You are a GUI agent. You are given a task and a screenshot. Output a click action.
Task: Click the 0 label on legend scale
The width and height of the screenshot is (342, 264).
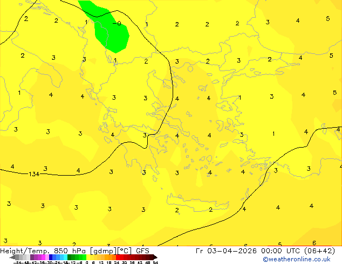coord(87,263)
